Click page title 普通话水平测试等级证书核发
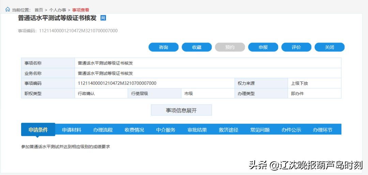368x175 pixels. [x=57, y=18]
